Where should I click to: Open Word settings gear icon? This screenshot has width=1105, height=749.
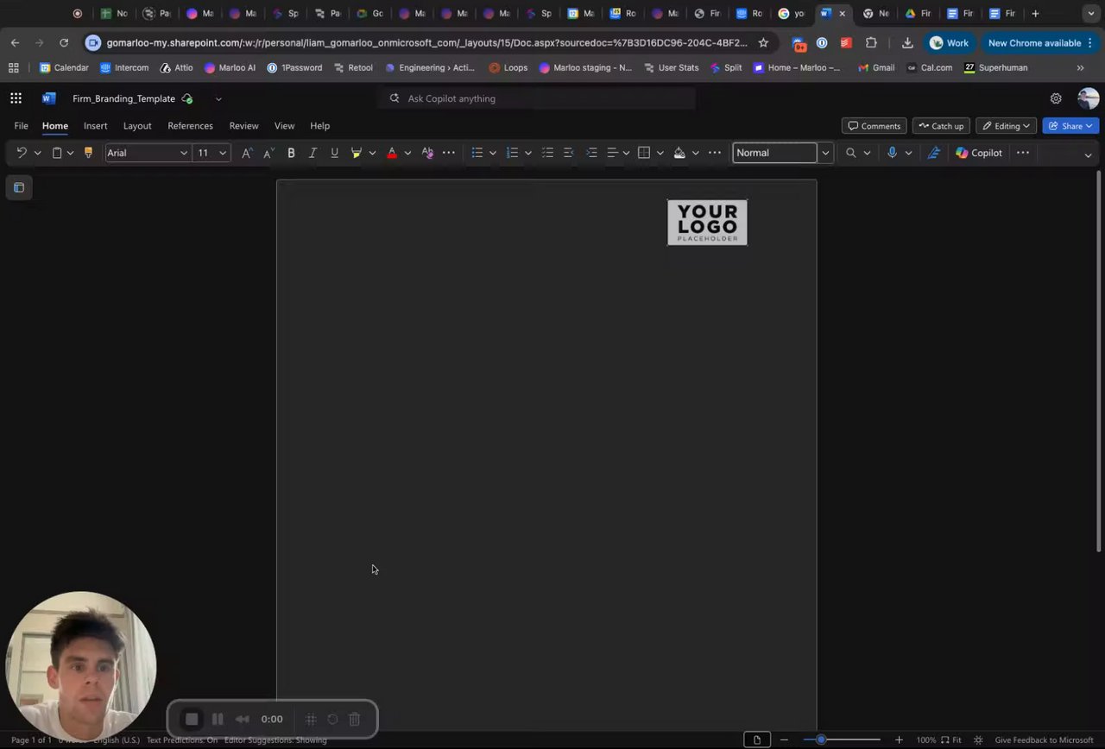tap(1055, 98)
